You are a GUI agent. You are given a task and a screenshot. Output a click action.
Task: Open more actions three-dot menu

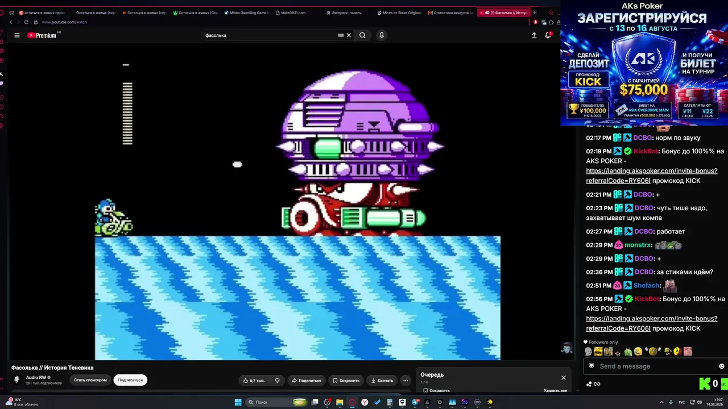[406, 381]
